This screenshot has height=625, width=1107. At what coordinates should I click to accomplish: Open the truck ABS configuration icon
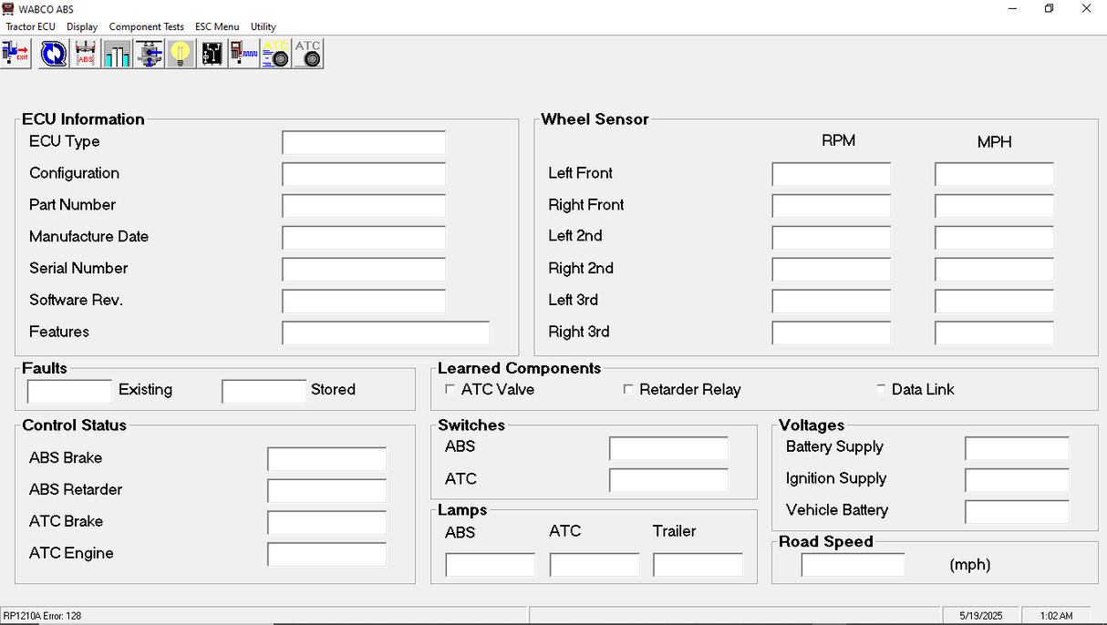pyautogui.click(x=85, y=54)
